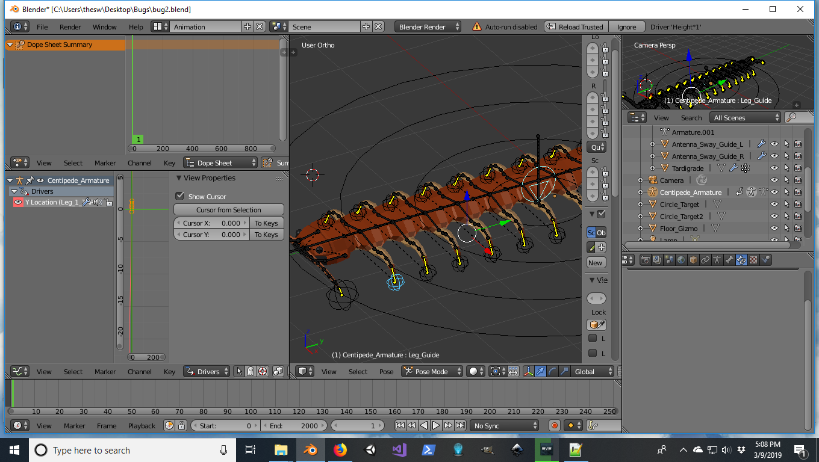Toggle Floor_Gizmo selectability arrow

point(786,228)
